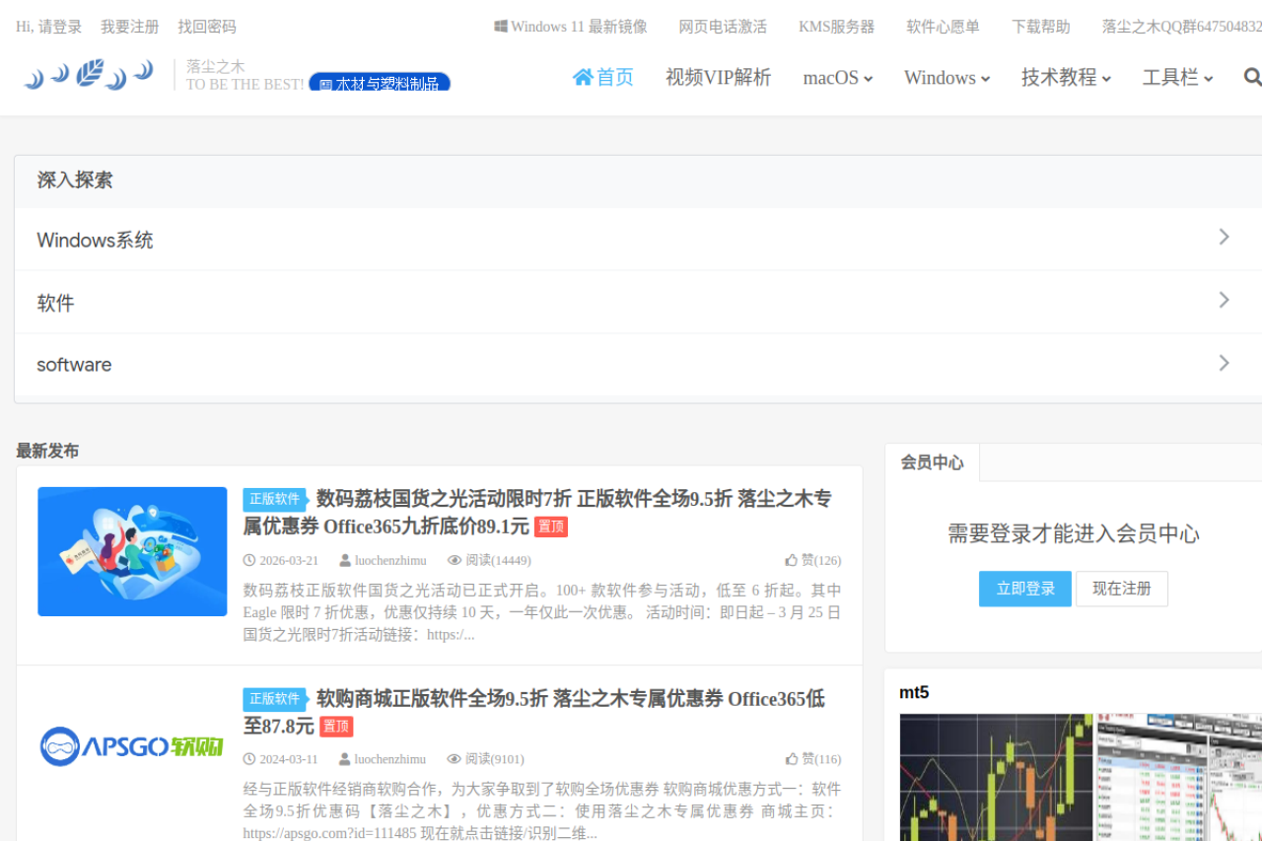
Task: Click the Windows logo icon beside "Windows 11 最新镜像"
Action: [x=501, y=27]
